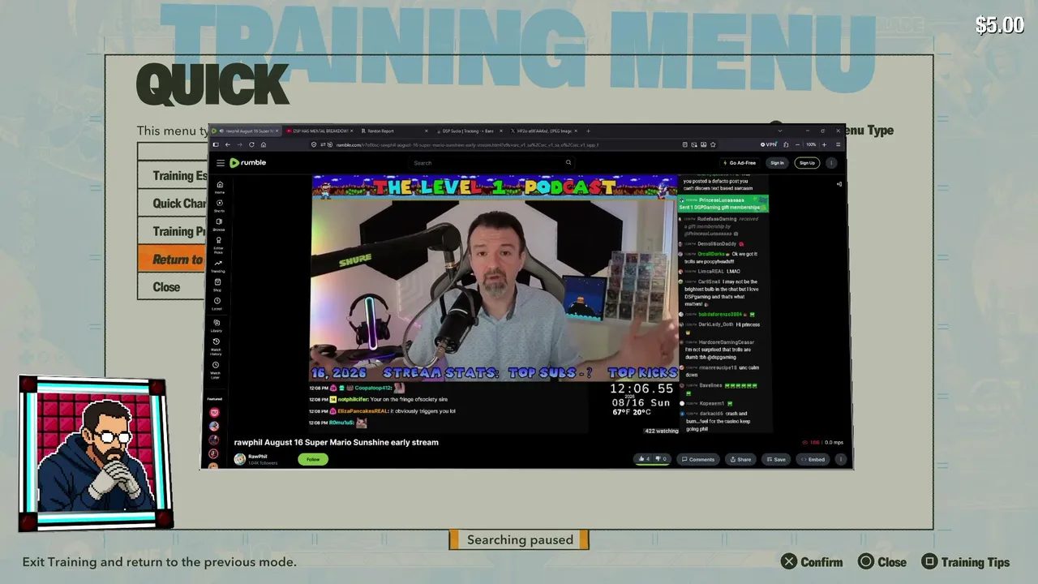Open Watch History in the sidebar
The image size is (1038, 584).
point(216,346)
